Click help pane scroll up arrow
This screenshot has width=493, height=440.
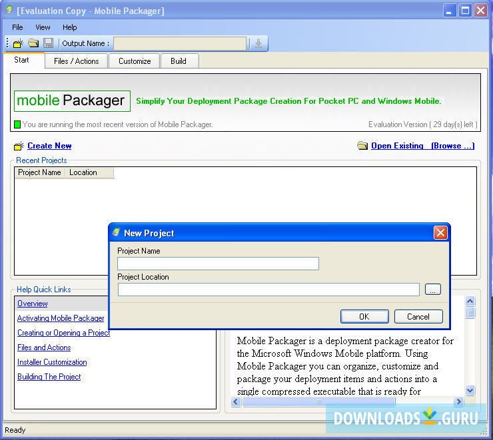coord(470,302)
